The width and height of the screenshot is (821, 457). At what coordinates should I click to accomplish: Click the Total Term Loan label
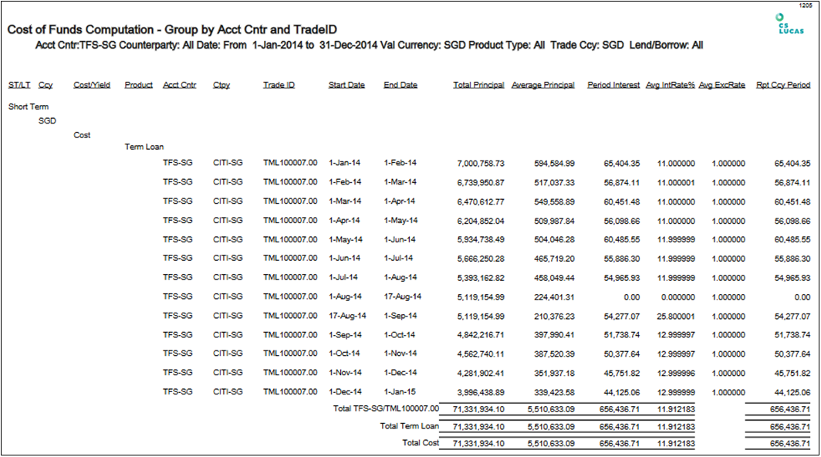point(409,426)
